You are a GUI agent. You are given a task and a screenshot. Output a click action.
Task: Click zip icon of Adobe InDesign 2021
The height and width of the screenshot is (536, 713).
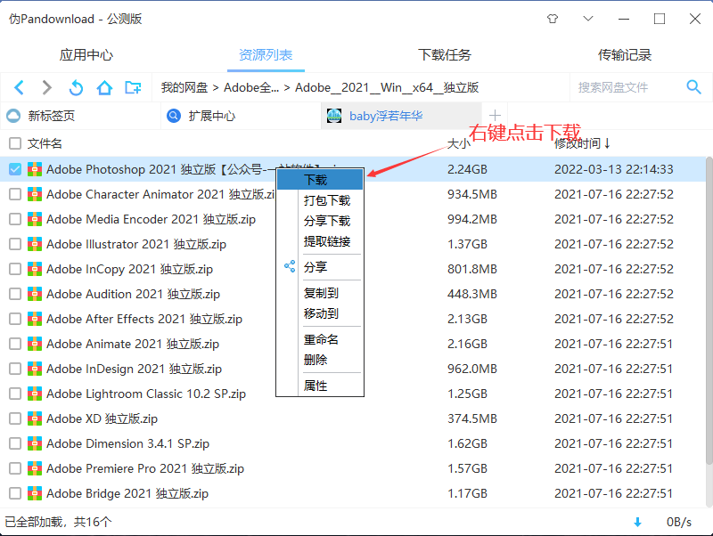(x=35, y=369)
